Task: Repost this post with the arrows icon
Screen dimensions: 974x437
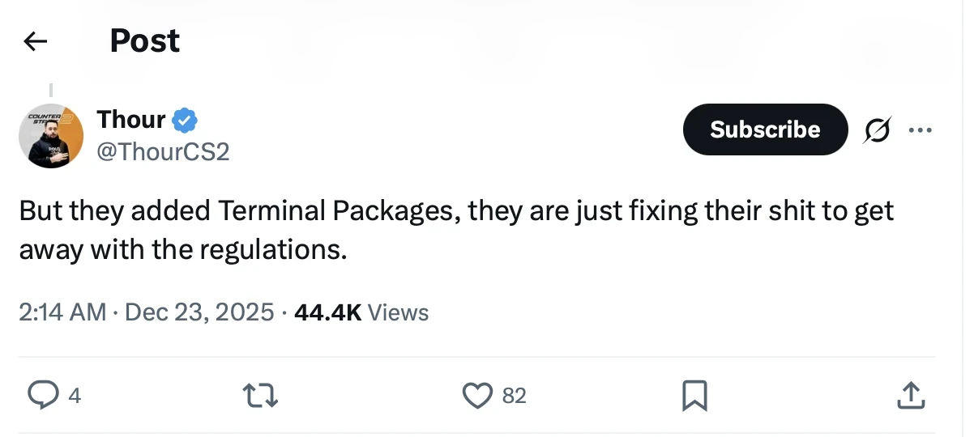Action: 261,395
